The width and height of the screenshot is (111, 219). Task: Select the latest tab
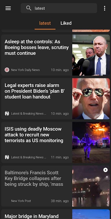tap(45, 23)
